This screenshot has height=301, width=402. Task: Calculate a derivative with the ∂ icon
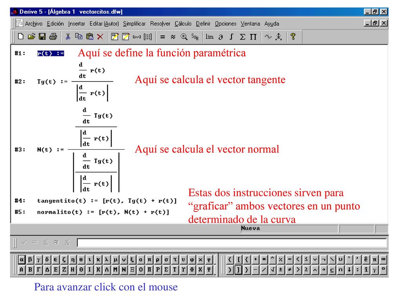(221, 37)
